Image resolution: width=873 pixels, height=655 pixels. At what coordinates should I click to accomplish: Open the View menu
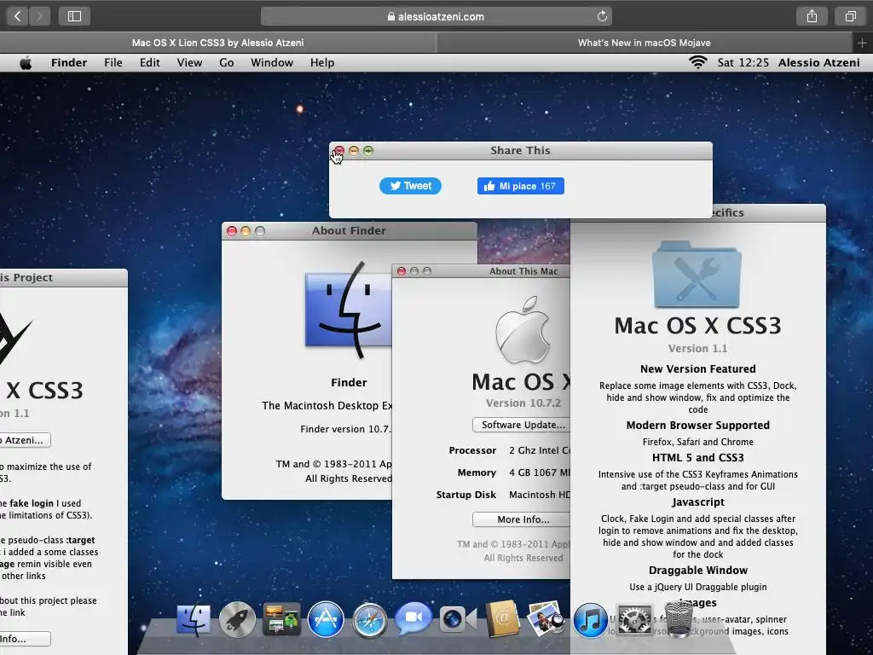pos(189,63)
